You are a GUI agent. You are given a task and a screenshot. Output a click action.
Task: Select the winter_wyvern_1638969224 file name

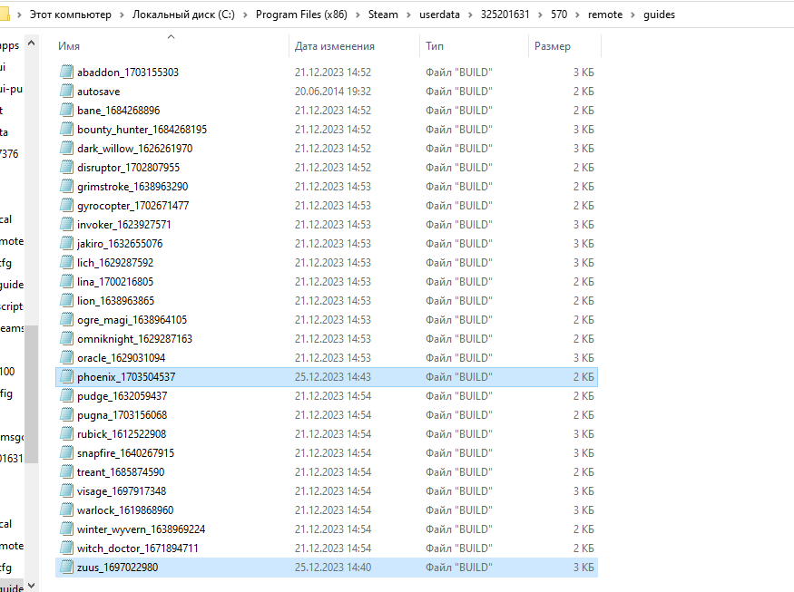[x=141, y=529]
